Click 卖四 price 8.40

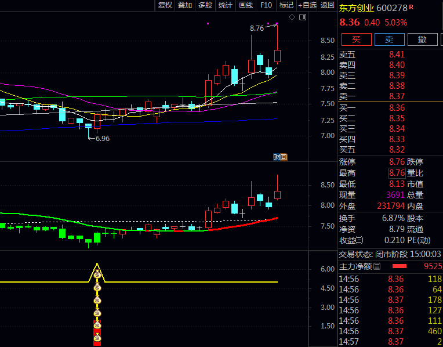pyautogui.click(x=397, y=65)
